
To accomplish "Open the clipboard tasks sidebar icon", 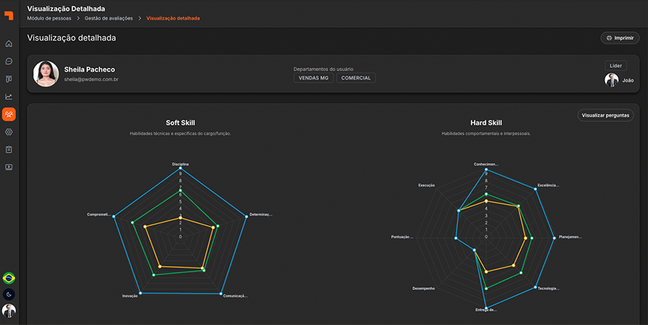I will (9, 150).
